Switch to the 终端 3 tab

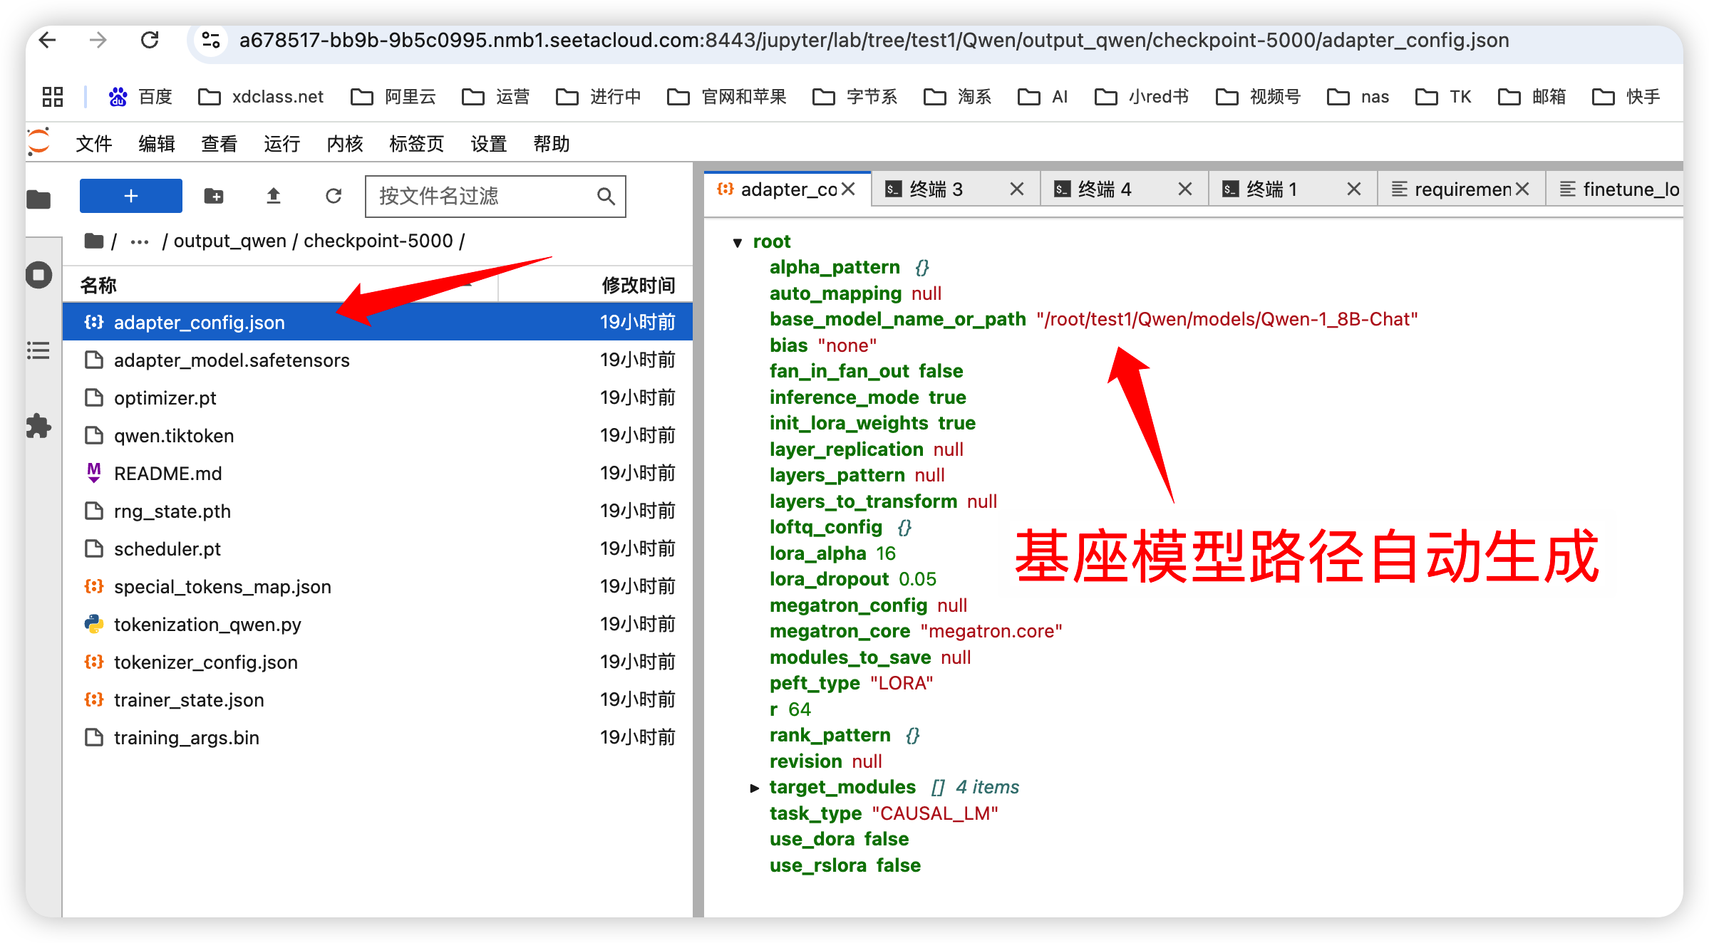(x=936, y=189)
